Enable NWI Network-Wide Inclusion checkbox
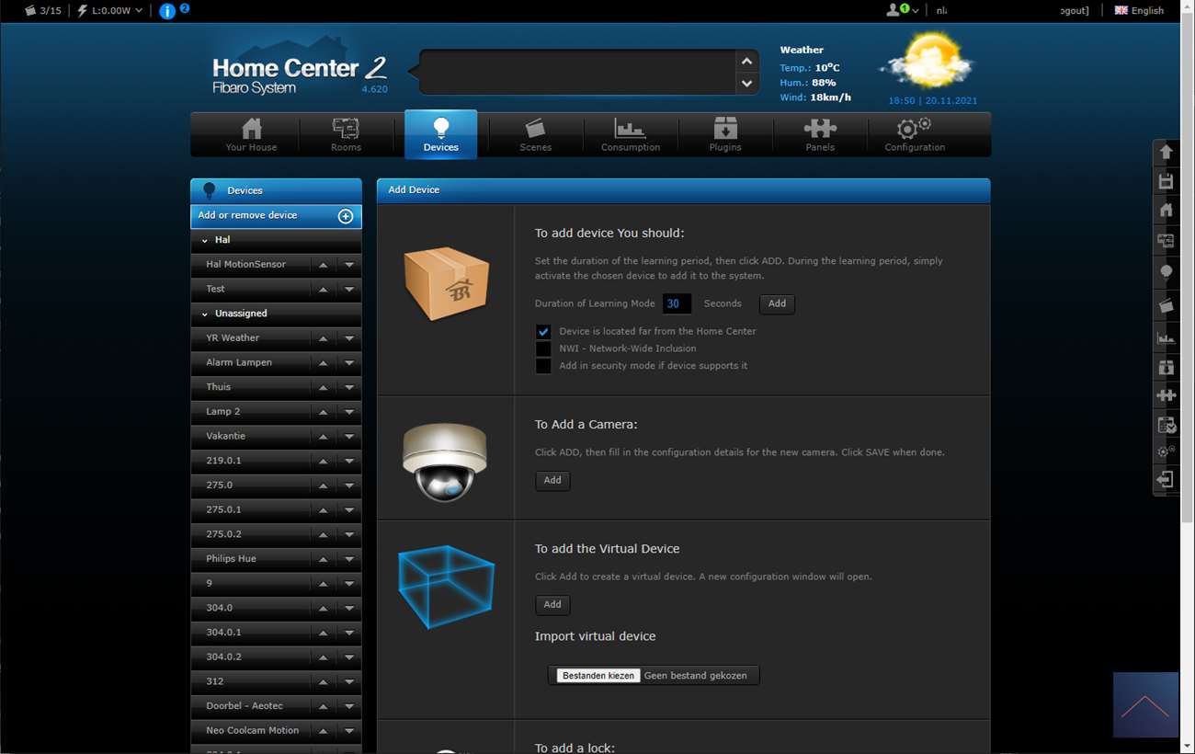The width and height of the screenshot is (1195, 754). tap(543, 349)
